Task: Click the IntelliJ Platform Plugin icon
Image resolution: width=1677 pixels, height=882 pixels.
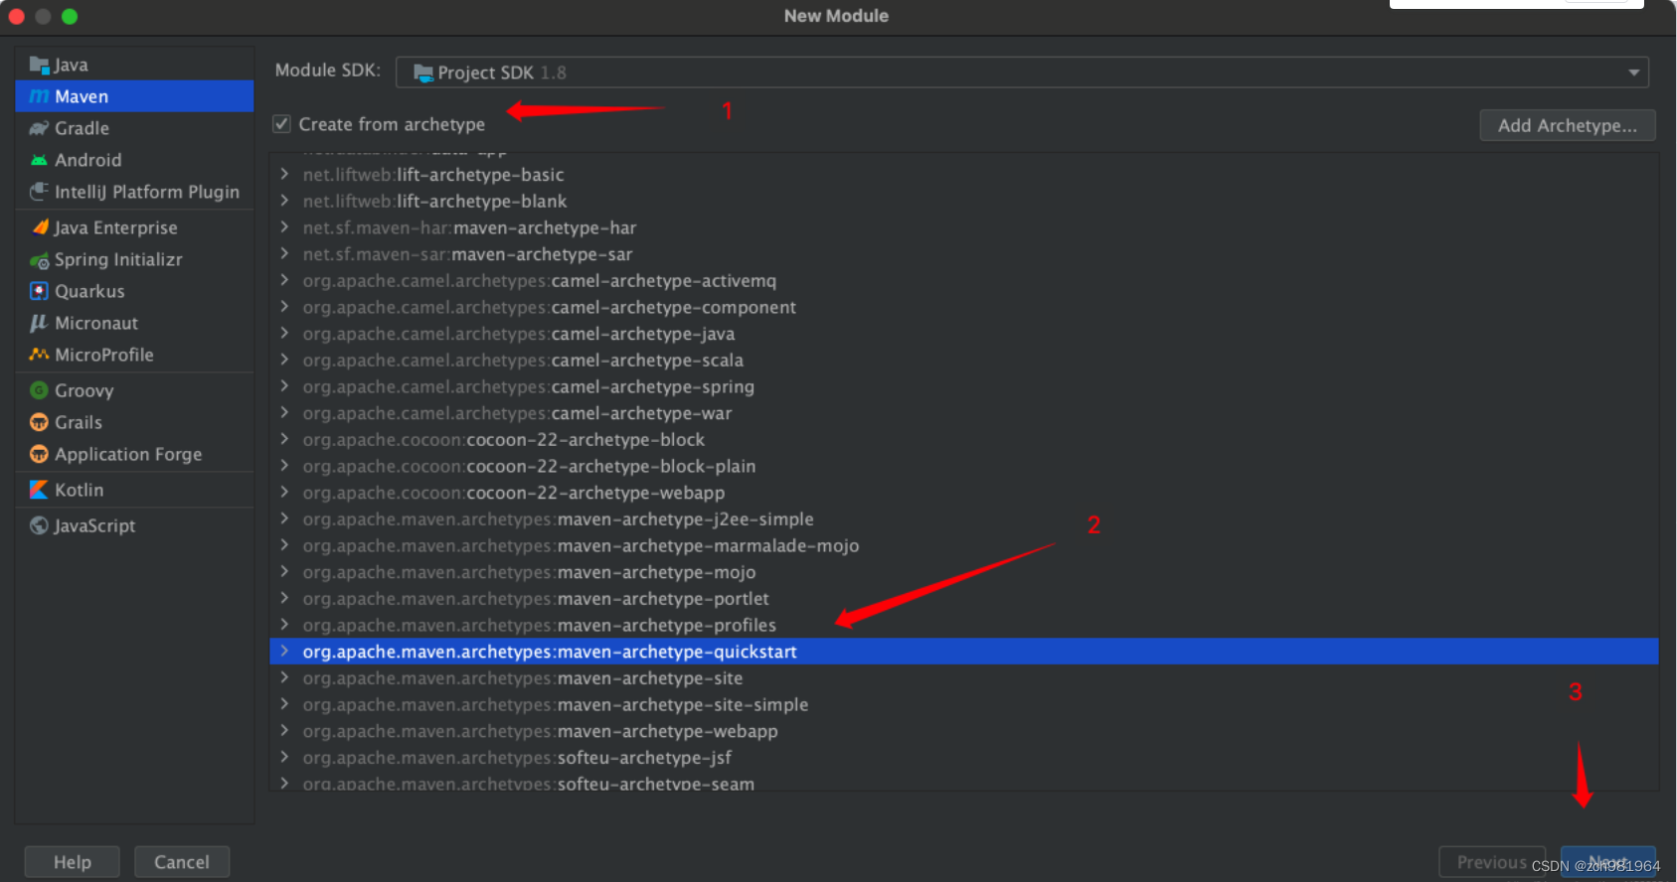Action: click(x=39, y=191)
